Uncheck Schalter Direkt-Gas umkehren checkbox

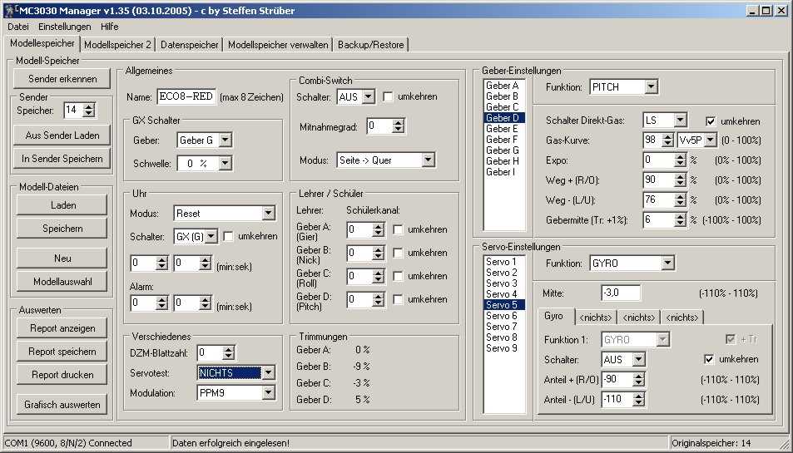click(x=711, y=121)
